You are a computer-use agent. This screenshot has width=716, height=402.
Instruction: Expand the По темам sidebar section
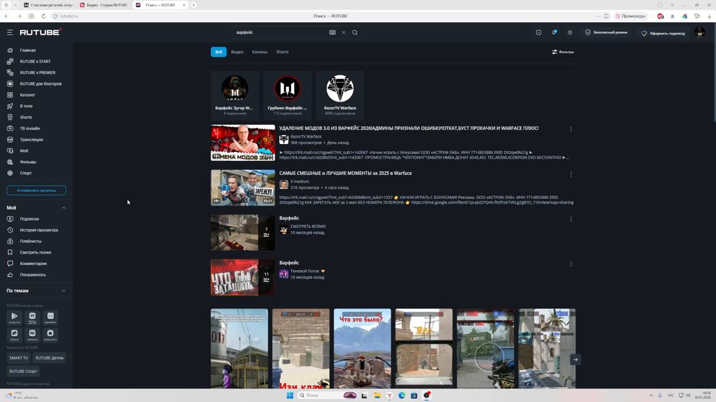[63, 290]
